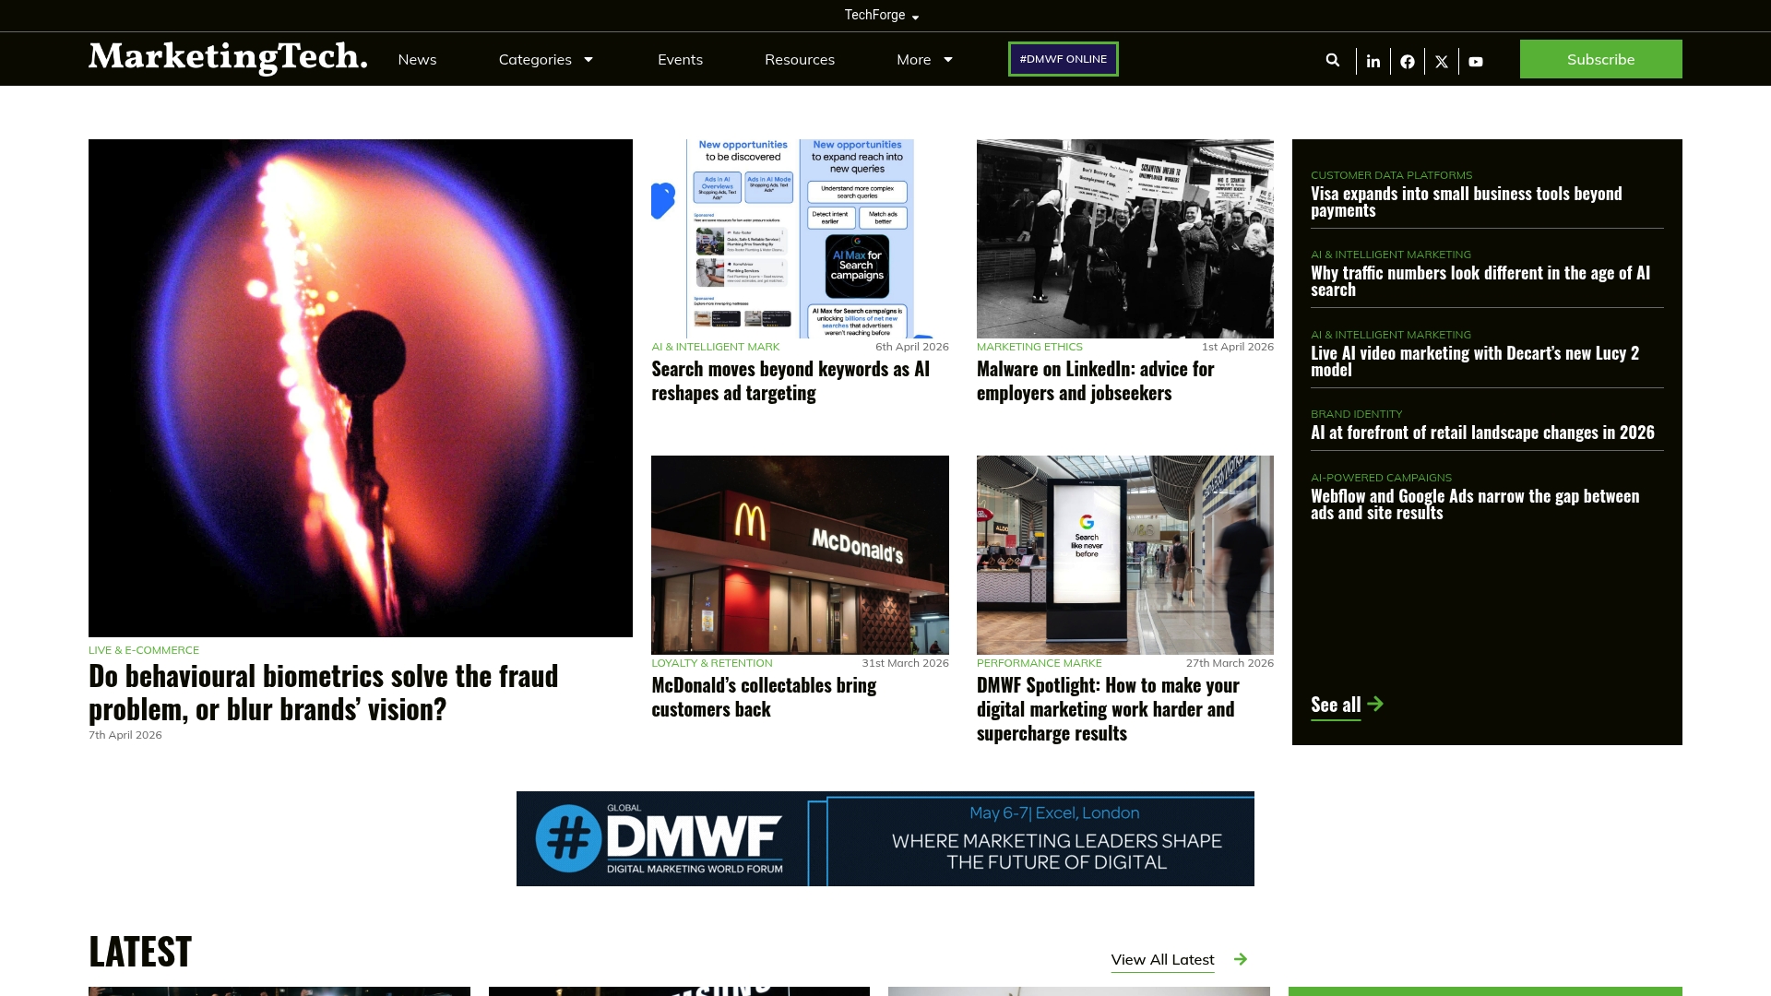Open Live AI video marketing Decart article
Viewport: 1771px width, 996px height.
tap(1475, 362)
